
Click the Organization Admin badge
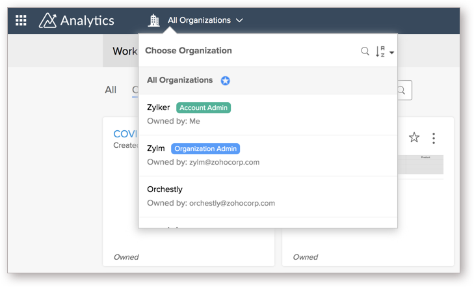(205, 149)
